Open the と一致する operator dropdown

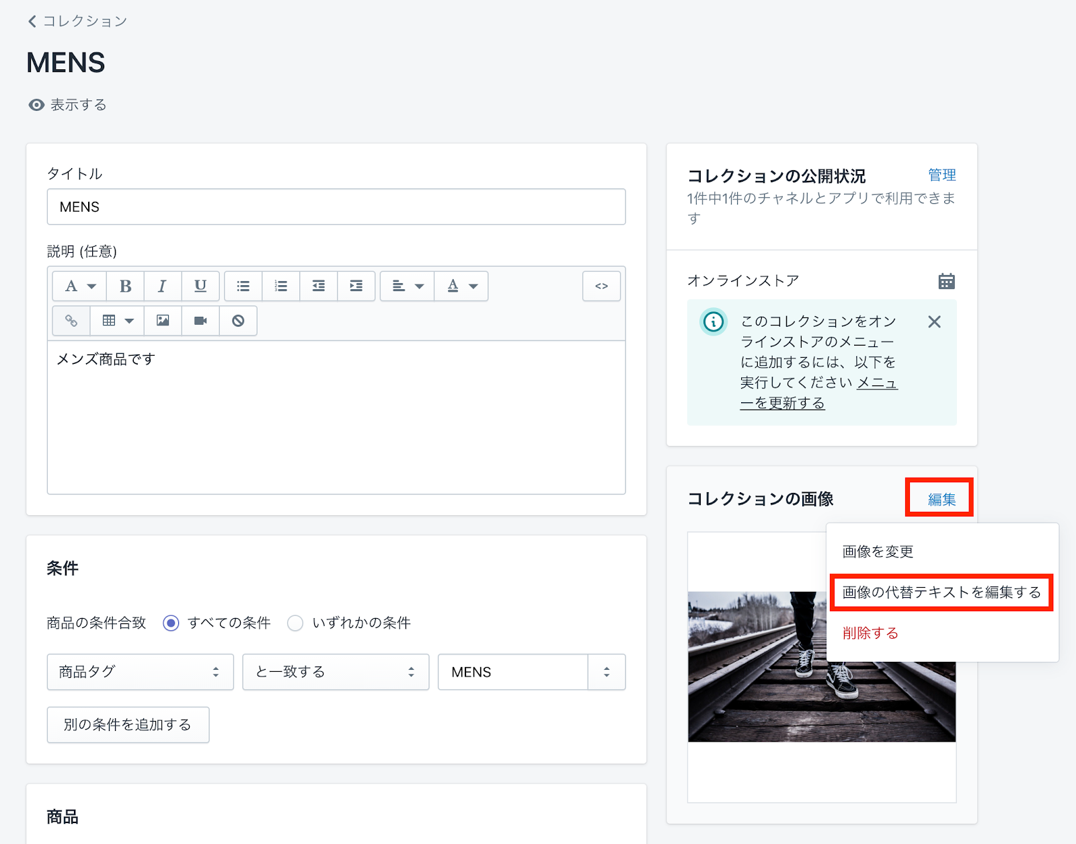pyautogui.click(x=336, y=672)
